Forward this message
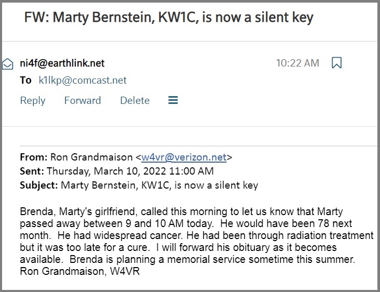 click(83, 100)
